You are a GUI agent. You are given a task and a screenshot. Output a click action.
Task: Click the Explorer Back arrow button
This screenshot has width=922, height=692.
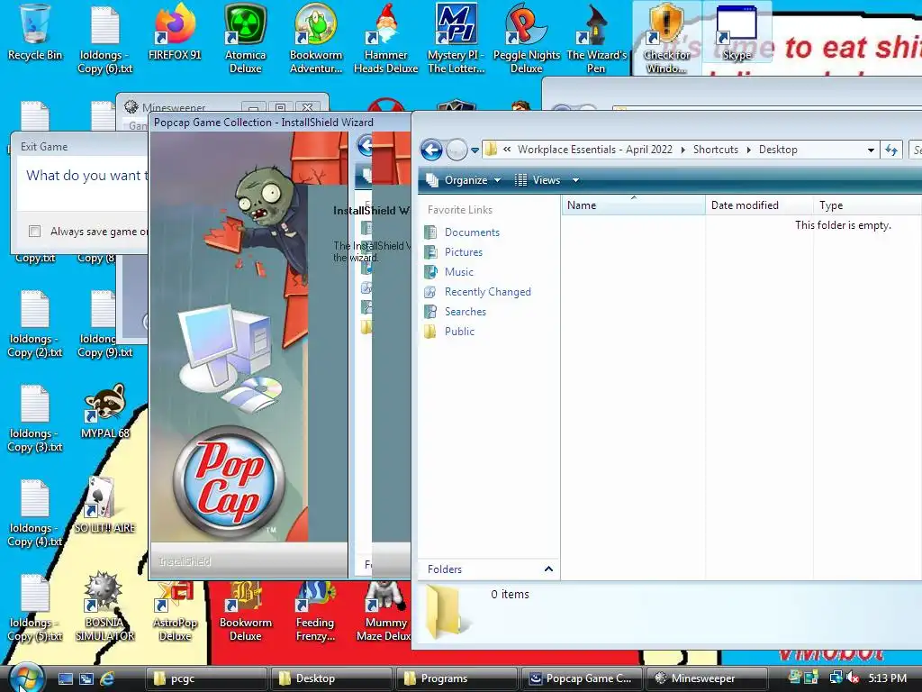pos(431,150)
